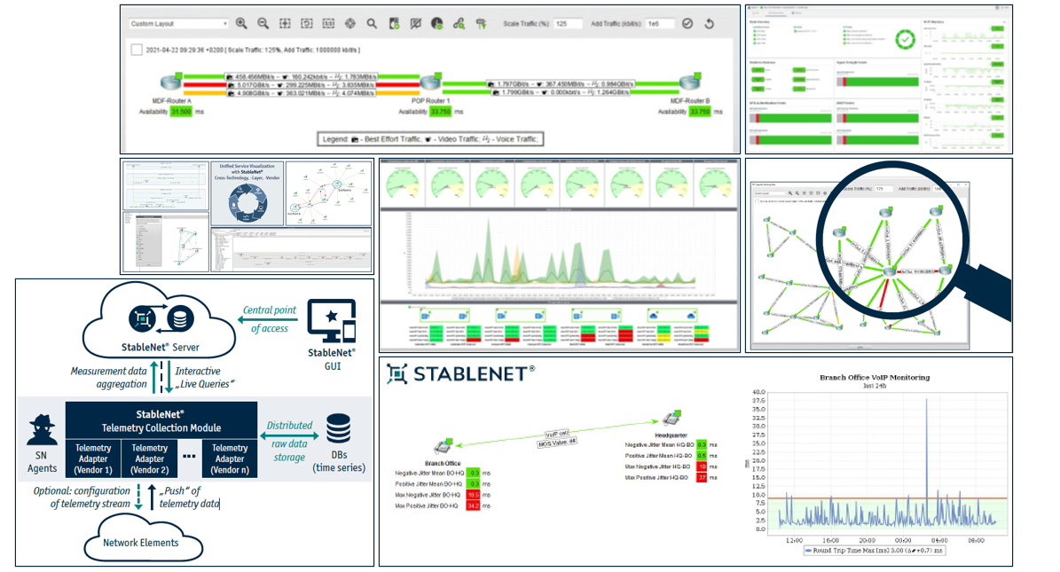Click MDF-Router A availability value 31.500
Screen dimensions: 1060x572
click(181, 112)
